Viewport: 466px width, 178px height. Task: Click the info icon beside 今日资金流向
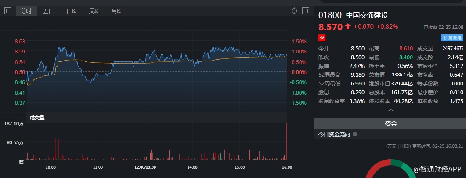pos(355,135)
